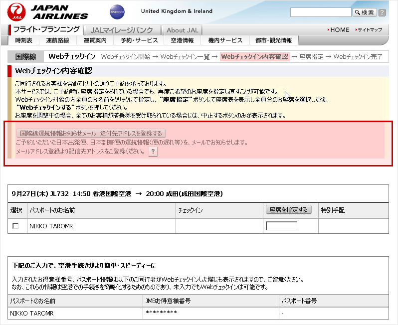
Task: Go to the HOME link
Action: point(339,30)
